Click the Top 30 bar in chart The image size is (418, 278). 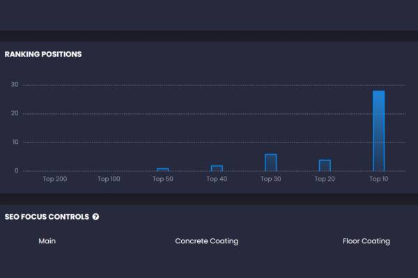tap(270, 163)
